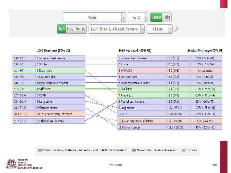Image resolution: width=231 pixels, height=173 pixels.
Task: Click 1990 row '6 Self-harm'
Action: pos(61,89)
